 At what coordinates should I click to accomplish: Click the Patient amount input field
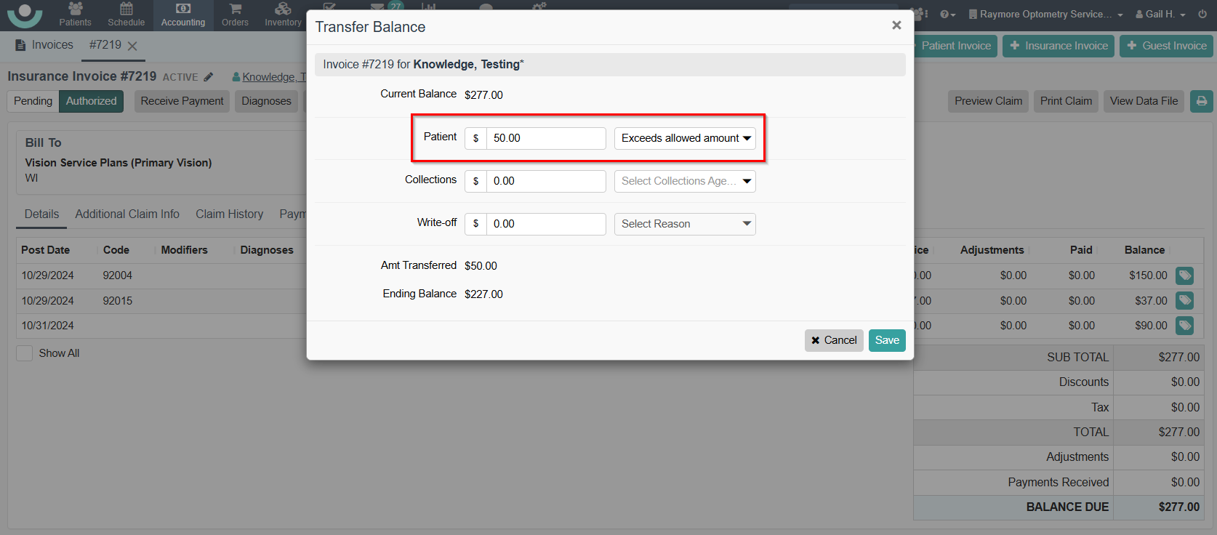[545, 138]
